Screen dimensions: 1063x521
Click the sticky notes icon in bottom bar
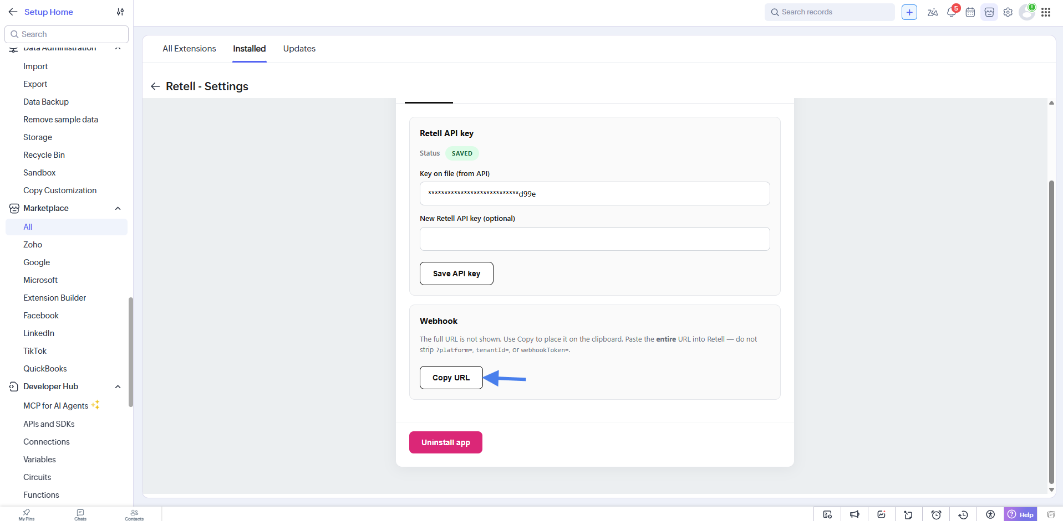pyautogui.click(x=908, y=514)
